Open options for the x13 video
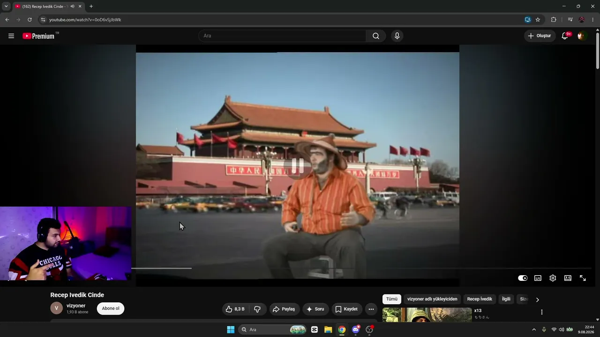 [x=542, y=312]
